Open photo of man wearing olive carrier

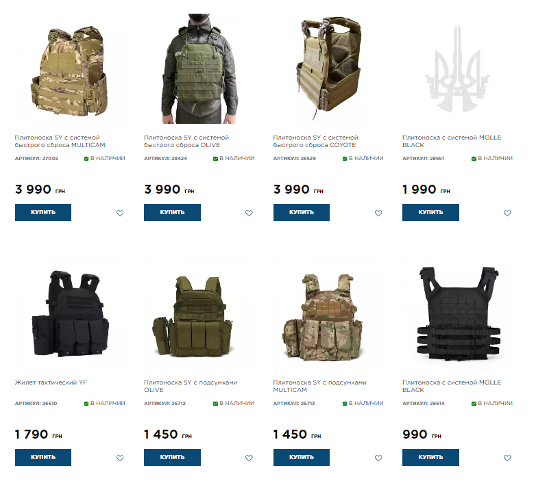coord(199,69)
